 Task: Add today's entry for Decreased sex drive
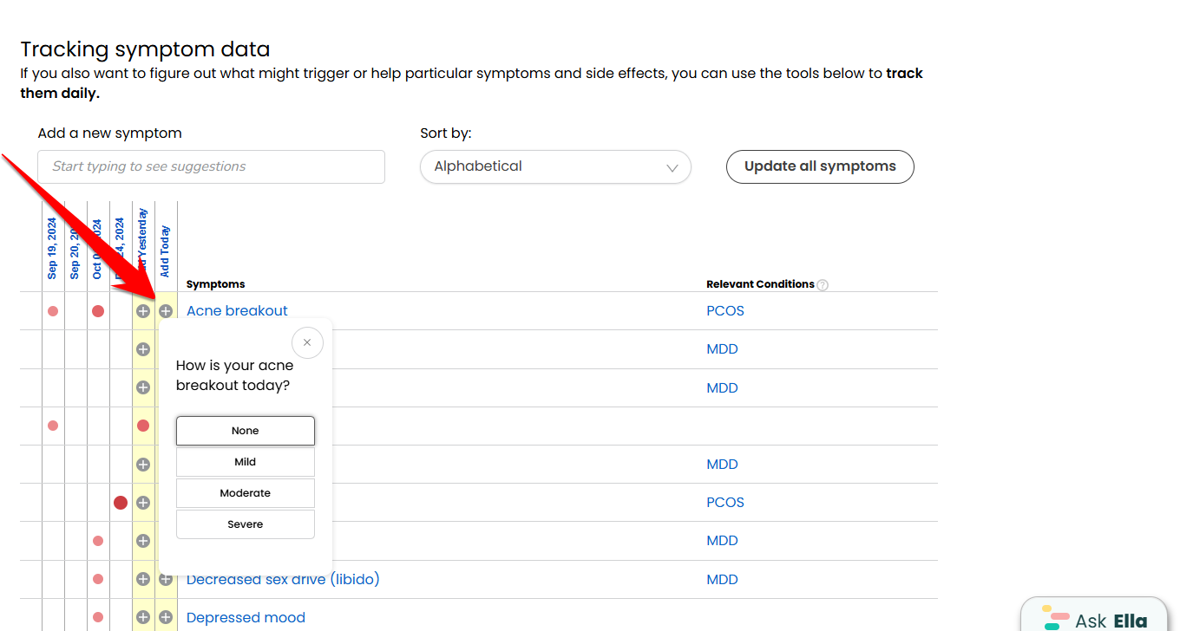pos(166,579)
